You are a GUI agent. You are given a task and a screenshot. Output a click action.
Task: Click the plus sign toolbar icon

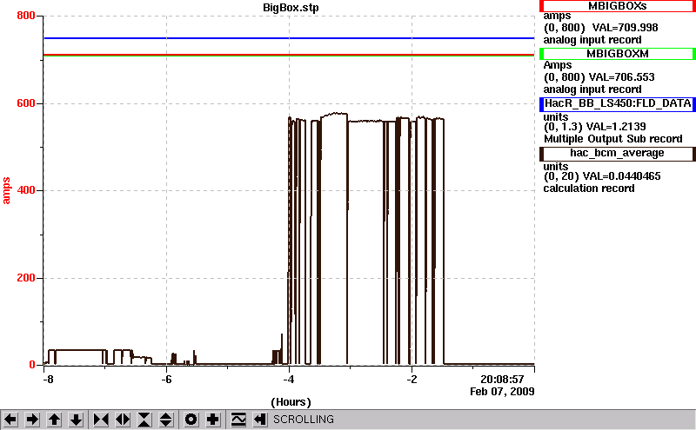213,419
